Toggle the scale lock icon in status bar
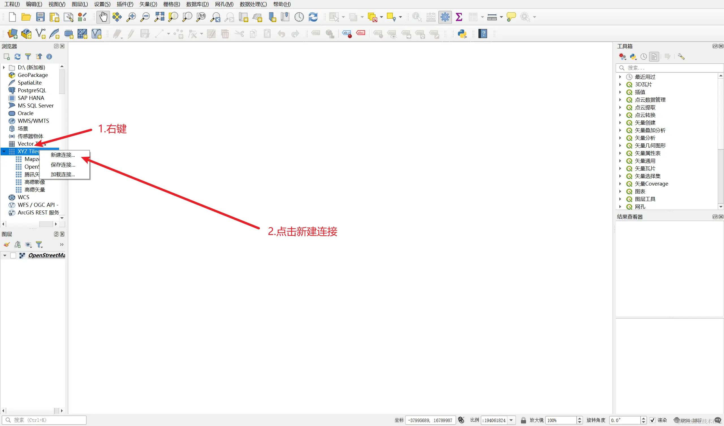The width and height of the screenshot is (724, 426). [523, 420]
